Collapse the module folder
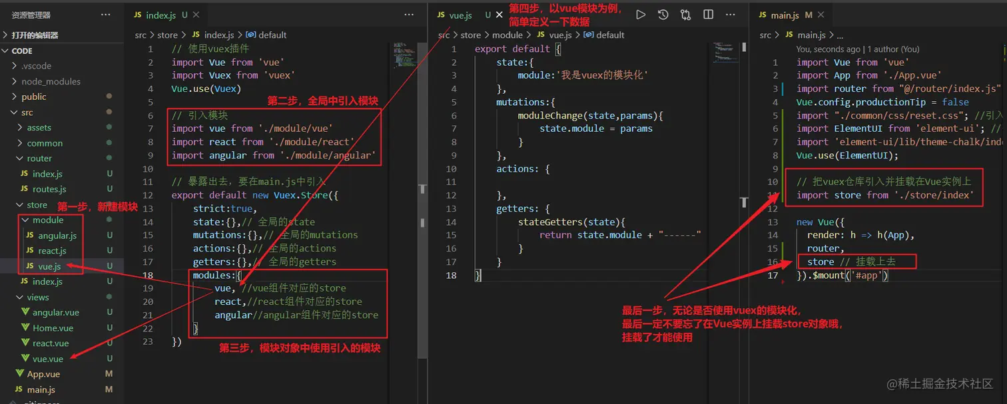The height and width of the screenshot is (404, 1007). point(62,220)
